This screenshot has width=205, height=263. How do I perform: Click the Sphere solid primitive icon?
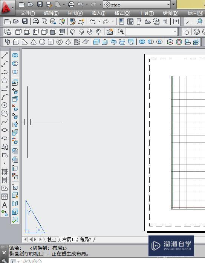tap(42, 42)
